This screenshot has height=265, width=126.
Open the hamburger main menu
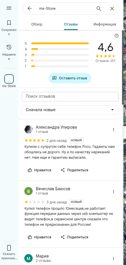tap(9, 8)
